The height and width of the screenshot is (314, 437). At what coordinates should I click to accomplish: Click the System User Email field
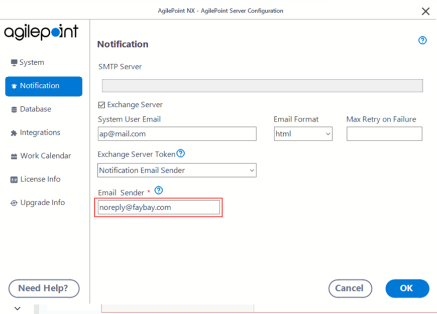[177, 134]
